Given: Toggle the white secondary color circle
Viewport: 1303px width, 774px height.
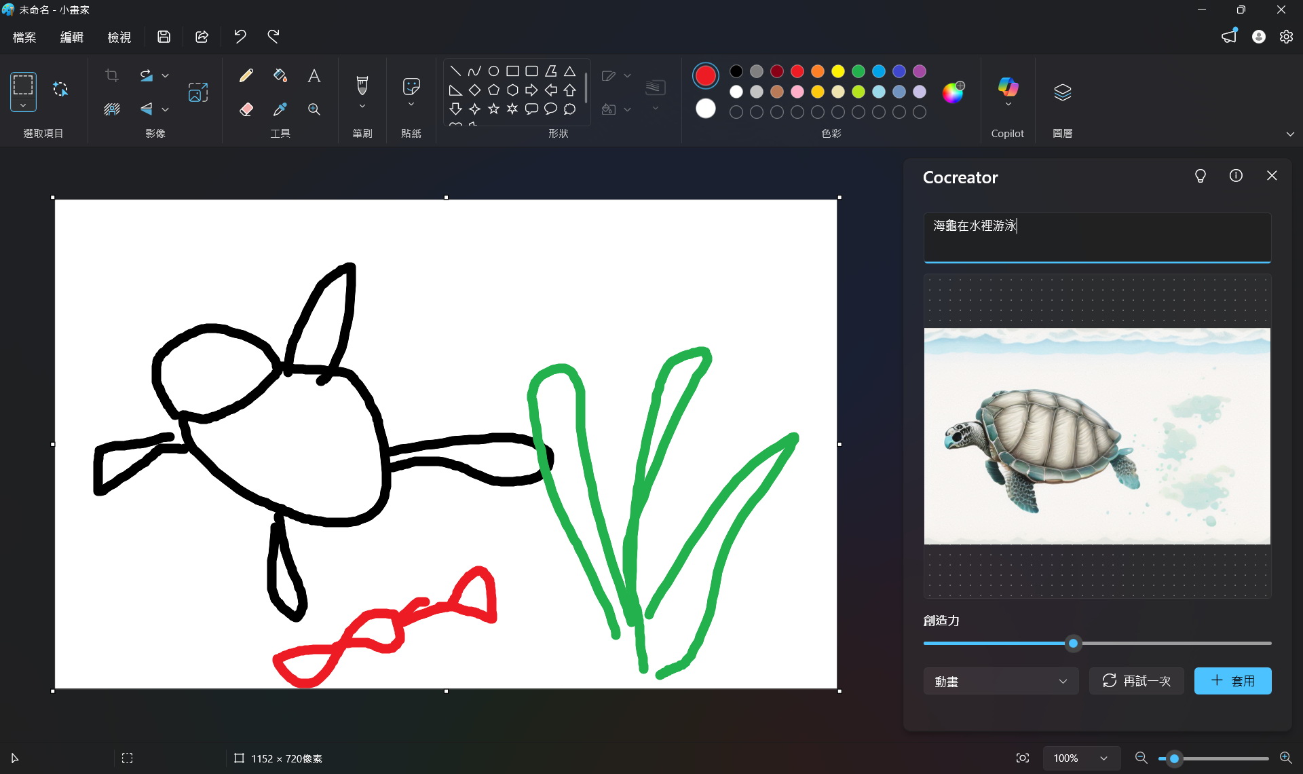Looking at the screenshot, I should pyautogui.click(x=705, y=109).
